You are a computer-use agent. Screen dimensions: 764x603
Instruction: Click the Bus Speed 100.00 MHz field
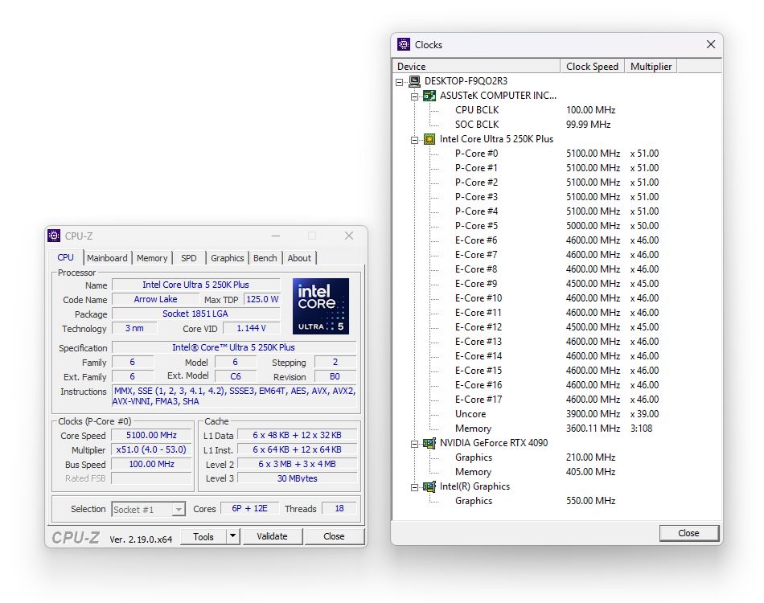click(151, 464)
